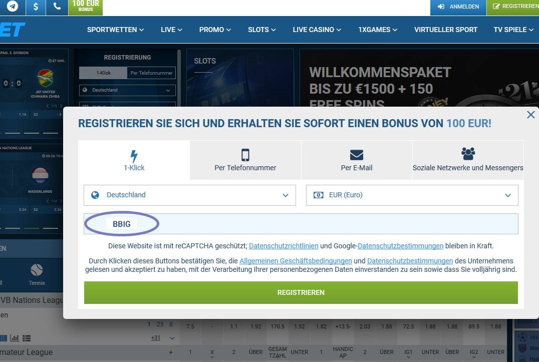Open Deutschland dropdown in background Registrierung panel
539x362 pixels.
click(127, 90)
